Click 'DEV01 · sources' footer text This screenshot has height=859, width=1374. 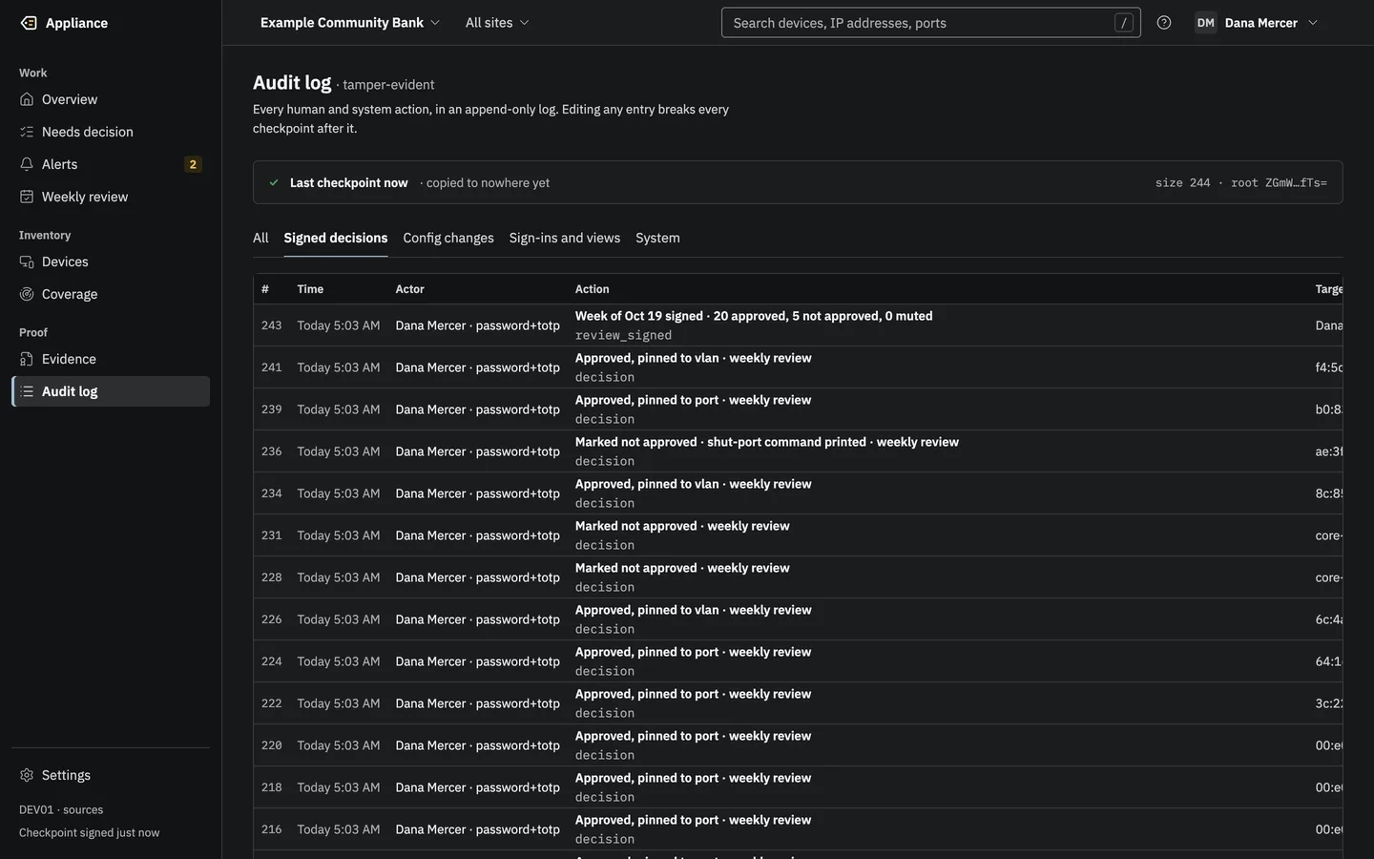click(61, 809)
